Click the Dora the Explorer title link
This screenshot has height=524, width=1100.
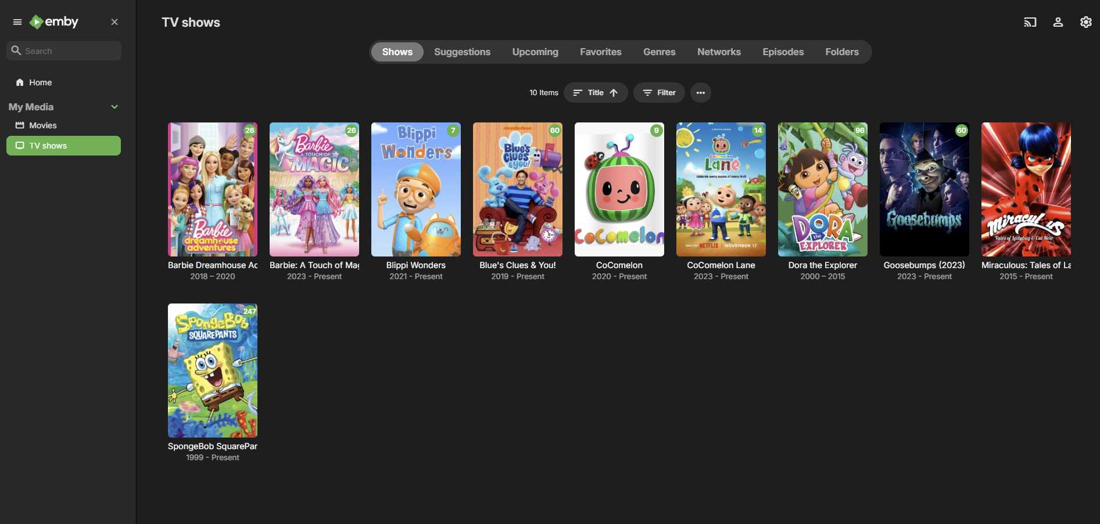tap(823, 265)
